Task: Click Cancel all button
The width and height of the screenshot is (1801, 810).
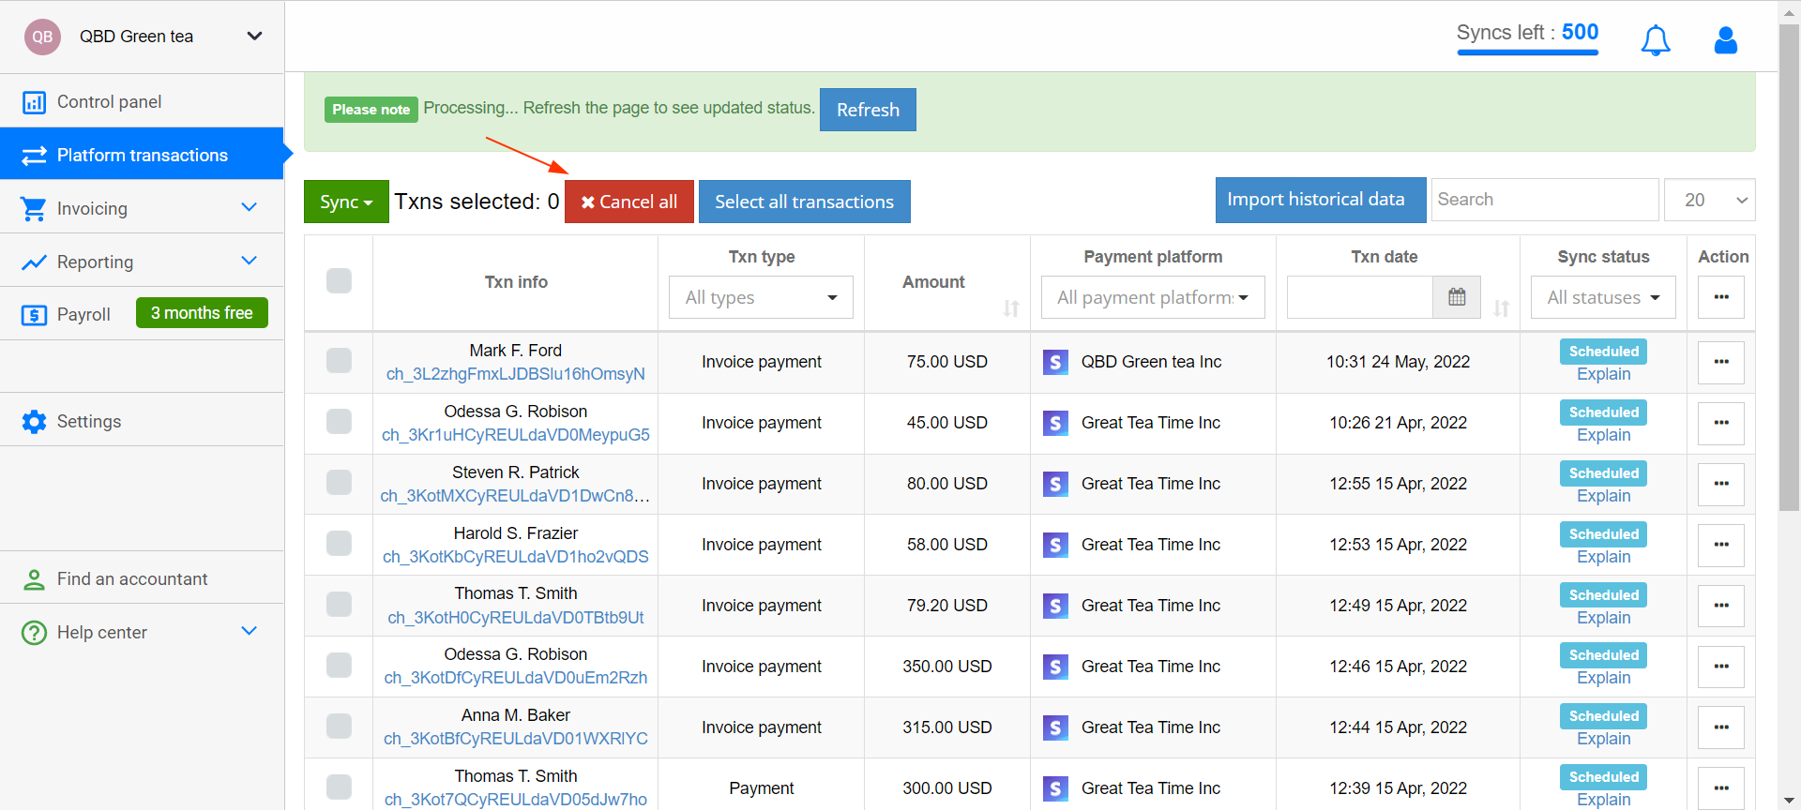Action: (628, 202)
